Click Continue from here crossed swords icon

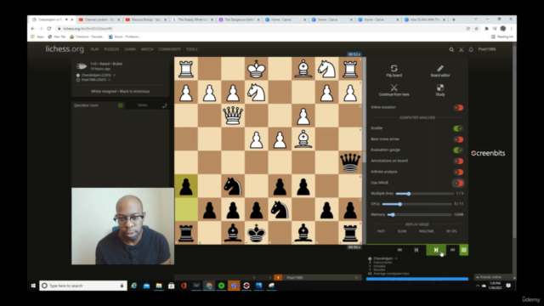tap(394, 88)
